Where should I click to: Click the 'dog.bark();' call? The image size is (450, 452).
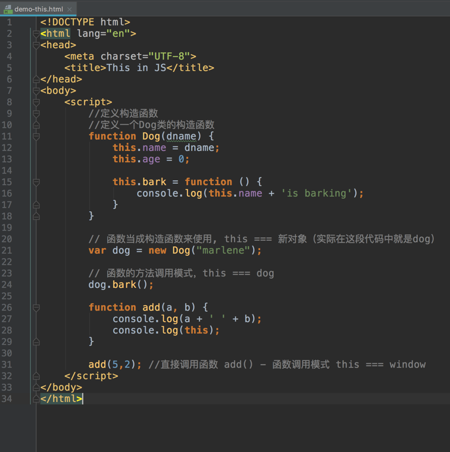(121, 285)
